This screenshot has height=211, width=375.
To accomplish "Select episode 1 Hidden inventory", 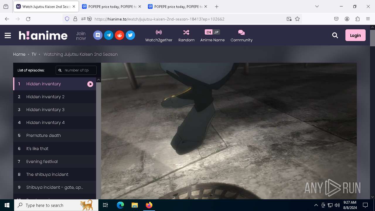I will click(x=54, y=84).
